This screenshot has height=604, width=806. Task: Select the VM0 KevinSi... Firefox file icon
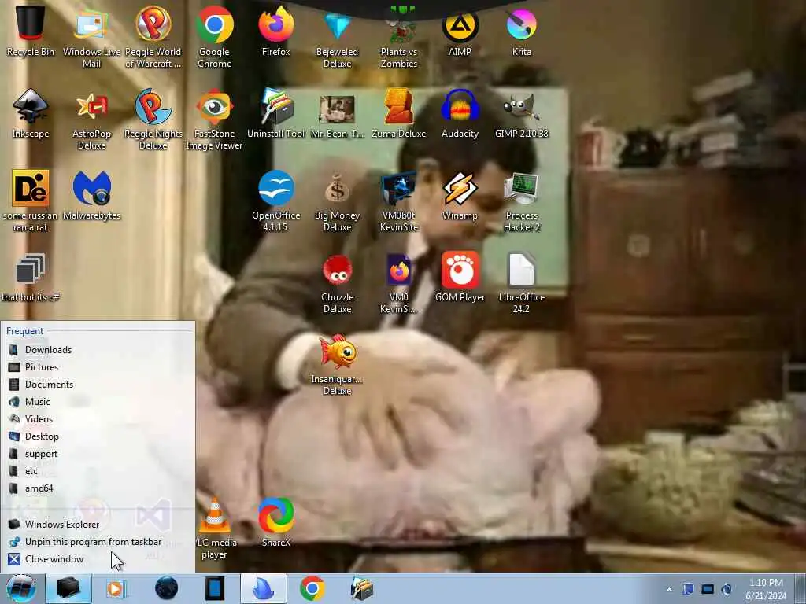pyautogui.click(x=399, y=282)
